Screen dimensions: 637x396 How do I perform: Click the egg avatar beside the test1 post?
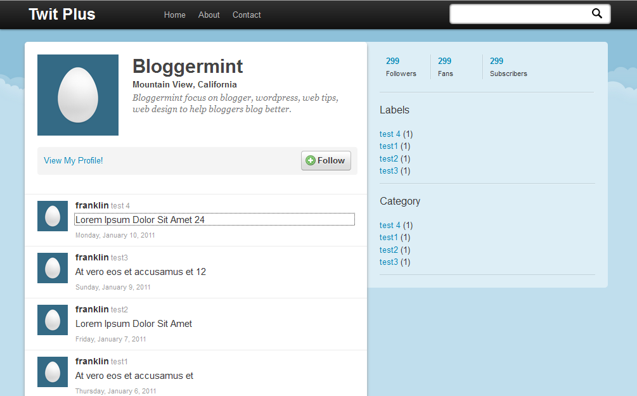(x=53, y=372)
